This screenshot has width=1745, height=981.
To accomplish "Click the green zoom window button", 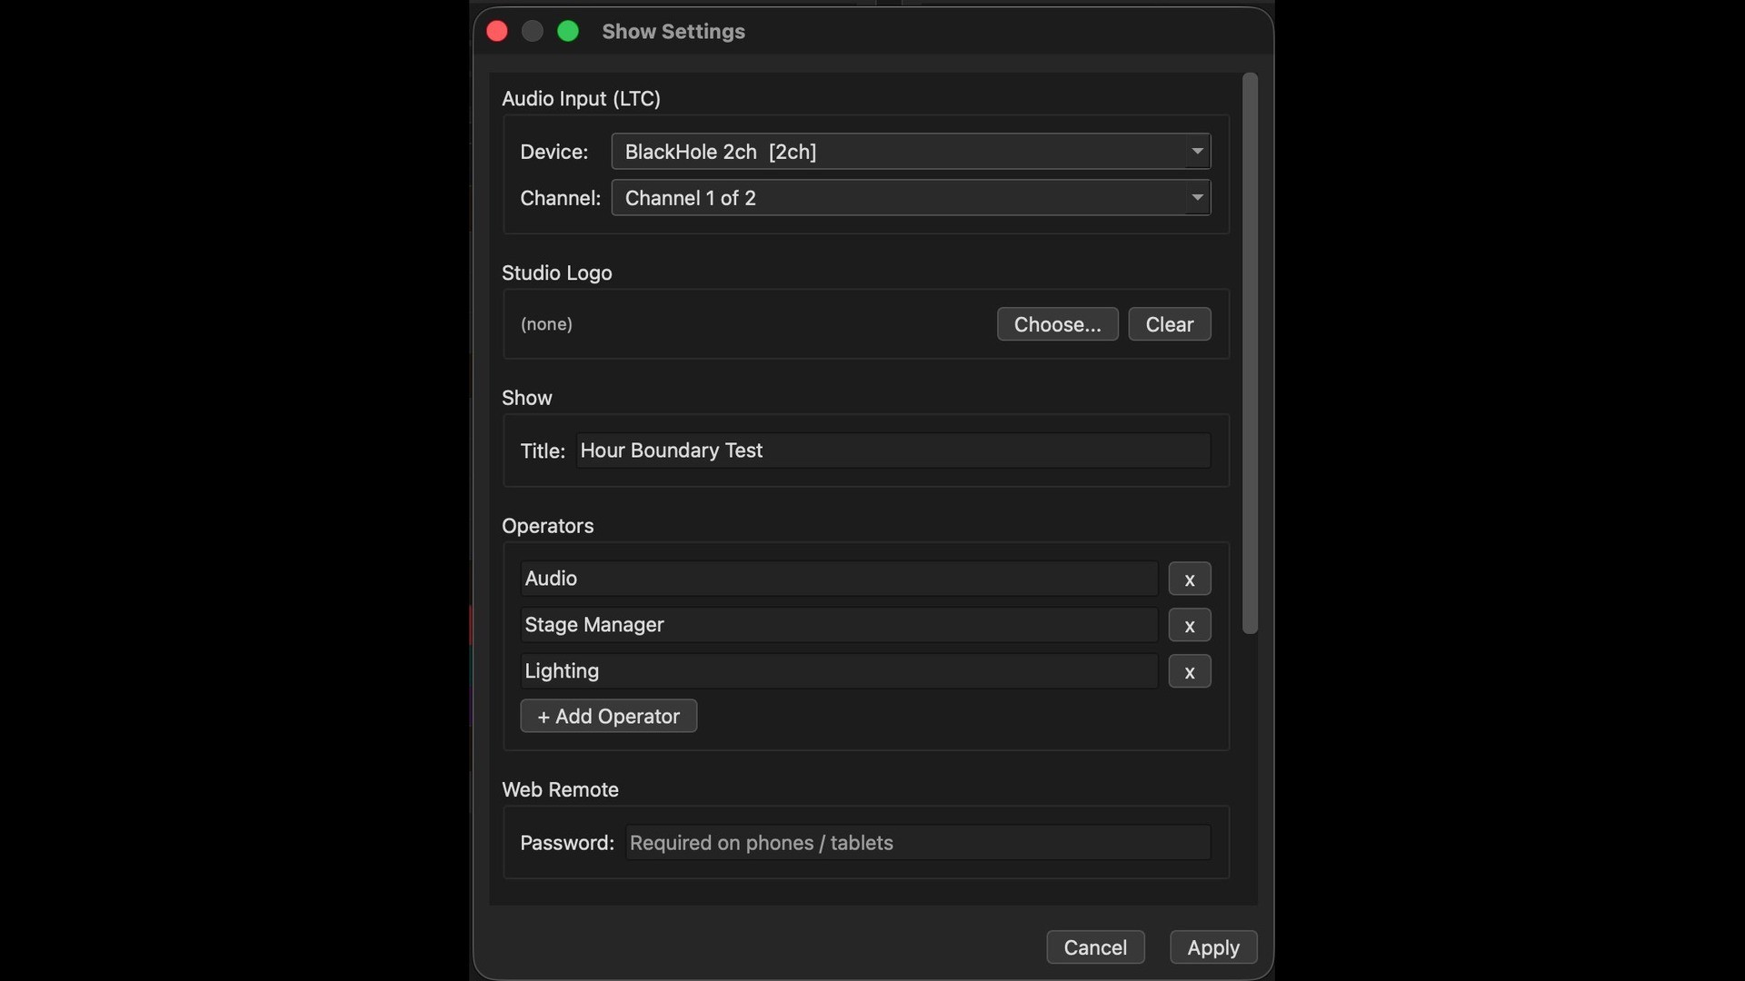I will pyautogui.click(x=568, y=32).
